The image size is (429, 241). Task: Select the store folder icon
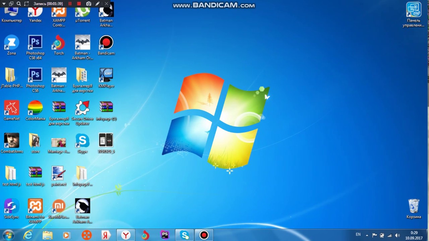pos(35,144)
